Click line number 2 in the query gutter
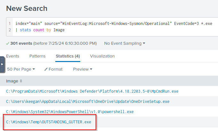Image resolution: width=218 pixels, height=131 pixels. coord(10,30)
